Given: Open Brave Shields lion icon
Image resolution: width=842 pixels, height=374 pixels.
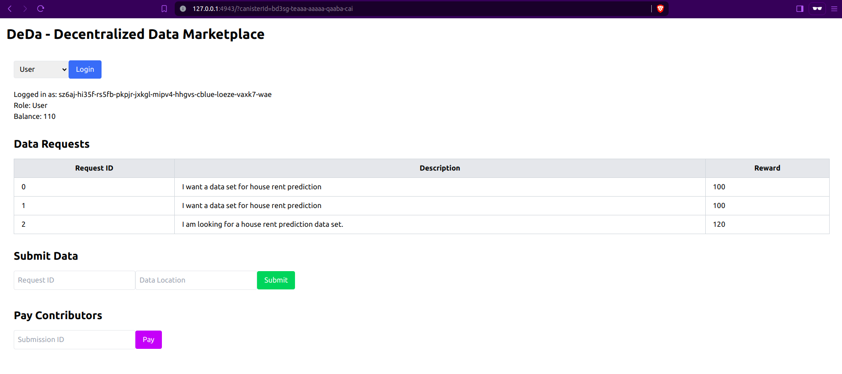Looking at the screenshot, I should (x=660, y=9).
